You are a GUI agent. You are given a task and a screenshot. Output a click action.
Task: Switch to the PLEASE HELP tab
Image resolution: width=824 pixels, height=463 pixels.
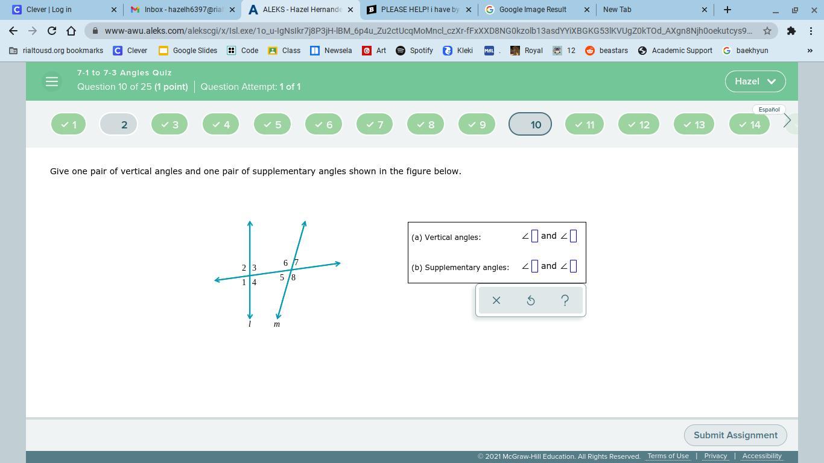(x=419, y=10)
